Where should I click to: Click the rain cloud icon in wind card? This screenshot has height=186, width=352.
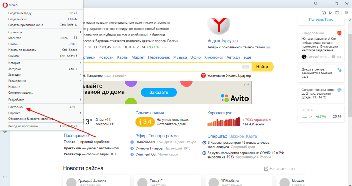[x=339, y=90]
